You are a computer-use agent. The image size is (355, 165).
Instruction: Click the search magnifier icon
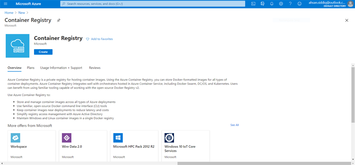64,4
